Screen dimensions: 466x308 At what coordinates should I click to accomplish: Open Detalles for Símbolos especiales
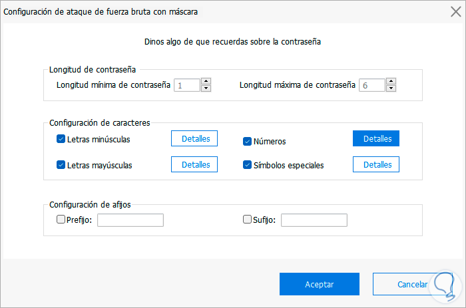[376, 164]
